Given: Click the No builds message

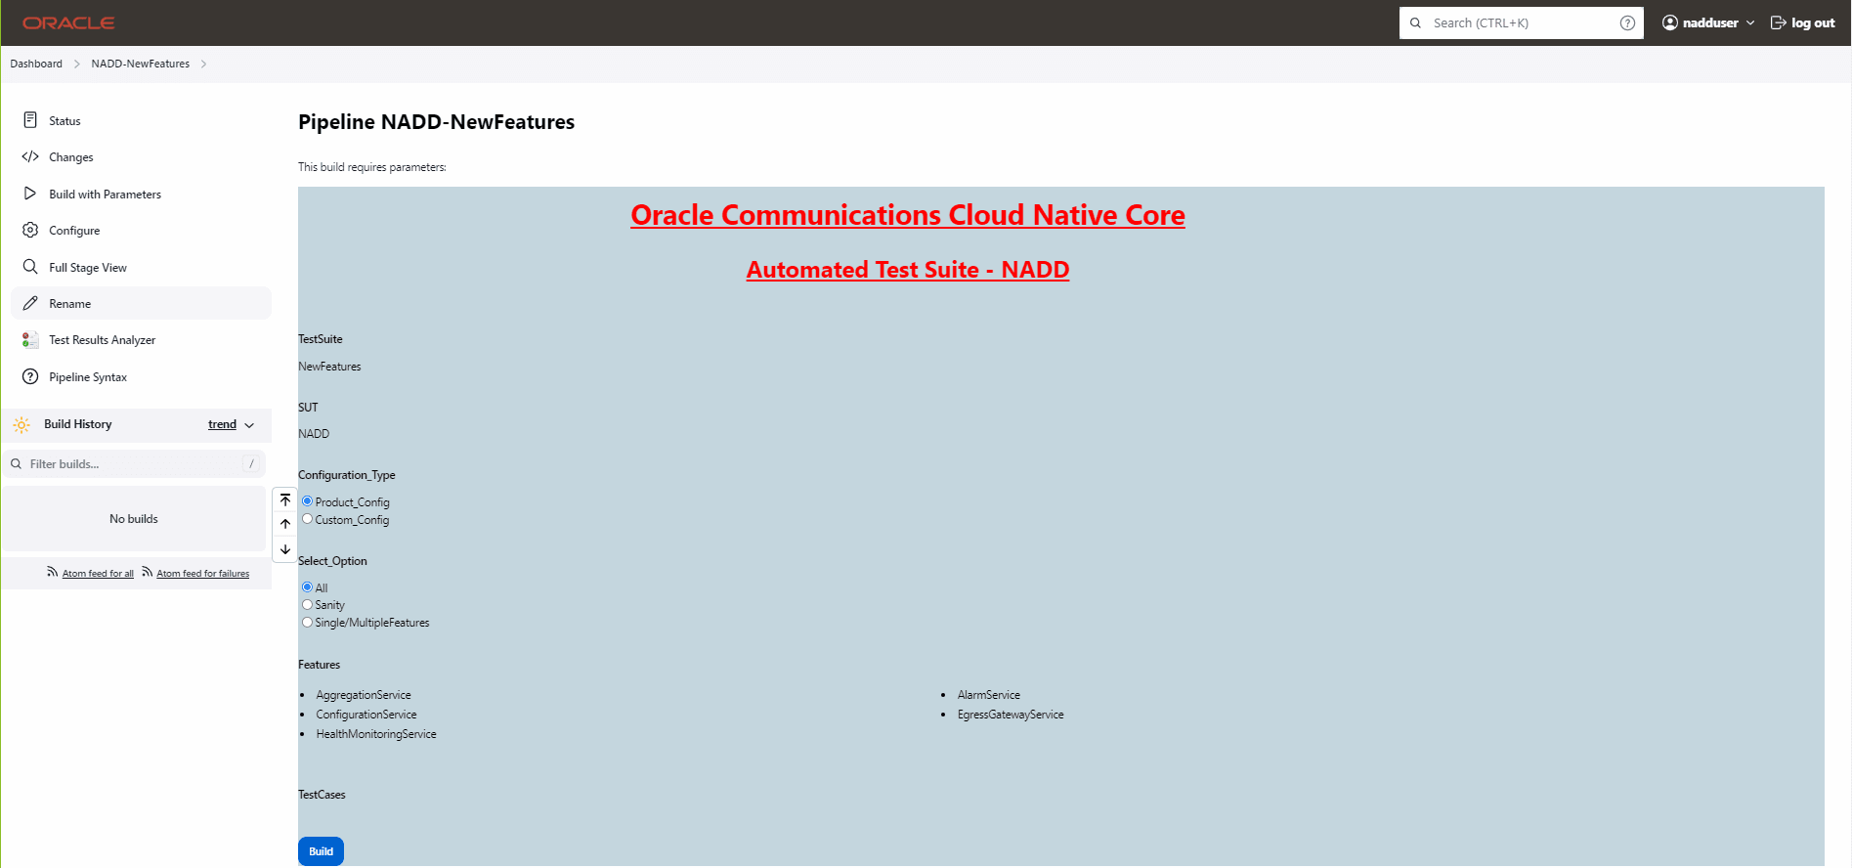Looking at the screenshot, I should click(134, 519).
